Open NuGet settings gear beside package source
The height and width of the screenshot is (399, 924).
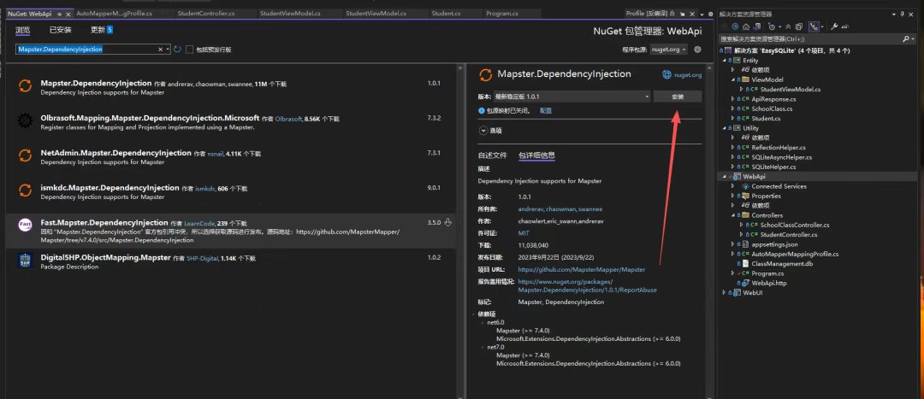[x=698, y=50]
